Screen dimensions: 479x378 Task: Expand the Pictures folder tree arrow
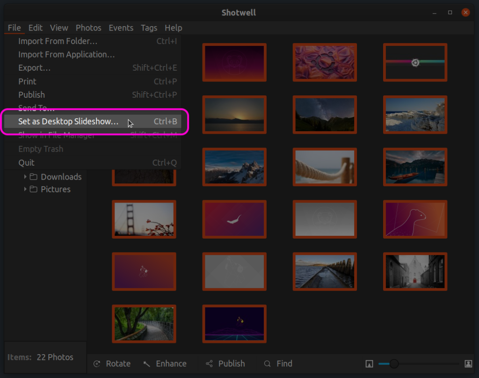coord(25,189)
